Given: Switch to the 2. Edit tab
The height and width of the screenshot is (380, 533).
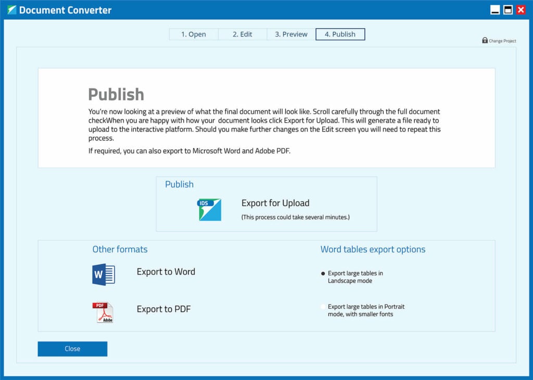Looking at the screenshot, I should coord(243,34).
